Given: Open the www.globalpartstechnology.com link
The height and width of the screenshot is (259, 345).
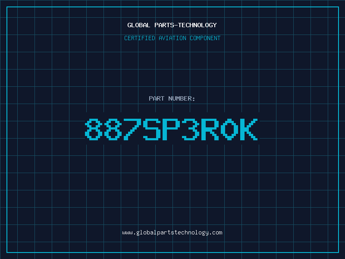Looking at the screenshot, I should (172, 233).
